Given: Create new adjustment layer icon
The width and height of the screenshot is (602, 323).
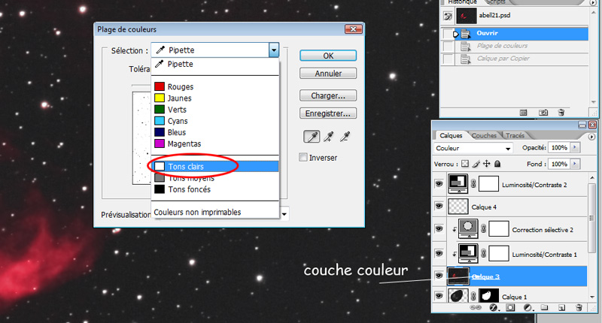Looking at the screenshot, I should pyautogui.click(x=528, y=307).
